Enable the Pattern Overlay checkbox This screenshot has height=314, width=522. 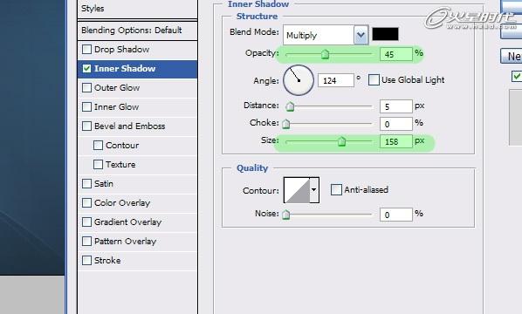86,241
